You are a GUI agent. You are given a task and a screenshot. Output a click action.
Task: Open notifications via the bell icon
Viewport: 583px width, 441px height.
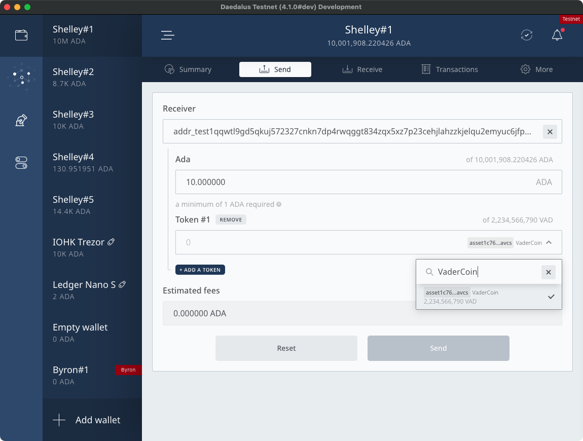[x=557, y=35]
